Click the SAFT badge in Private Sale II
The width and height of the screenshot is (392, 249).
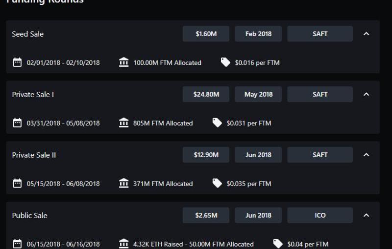tap(320, 155)
